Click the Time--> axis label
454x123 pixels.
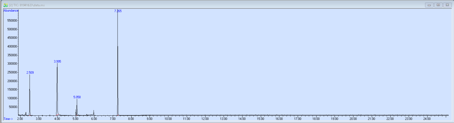click(x=8, y=119)
